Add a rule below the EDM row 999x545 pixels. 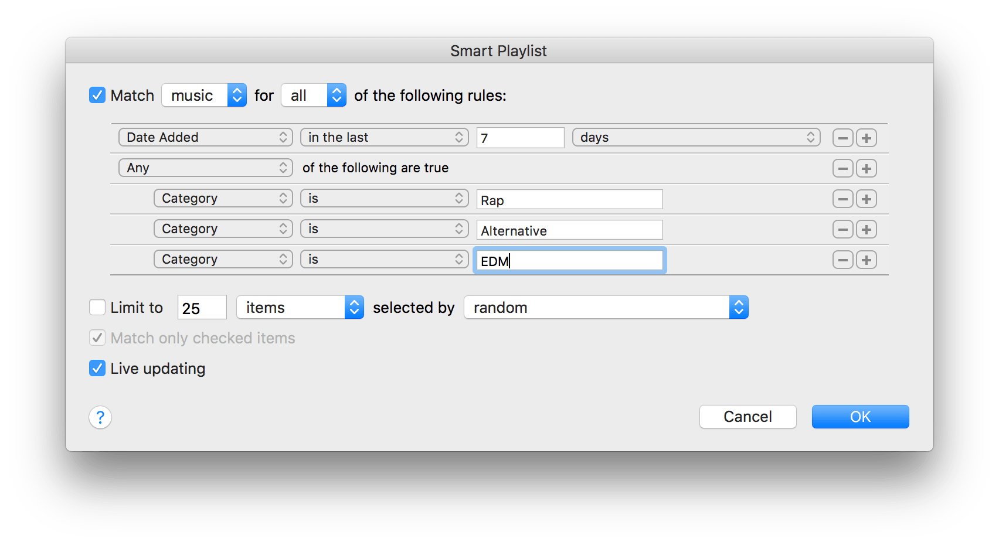(x=867, y=260)
